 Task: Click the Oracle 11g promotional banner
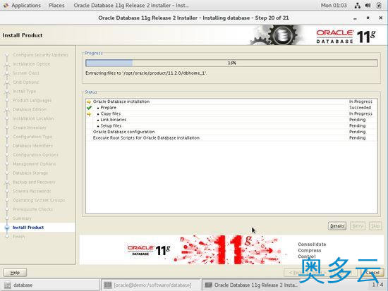click(231, 249)
